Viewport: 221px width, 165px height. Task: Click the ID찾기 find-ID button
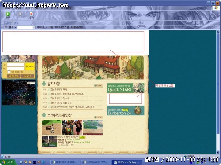click(27, 76)
